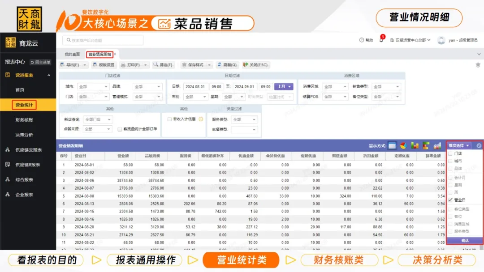Click the 确认 confirm button in dimension list
Screen dimensions: 484x272
465,240
